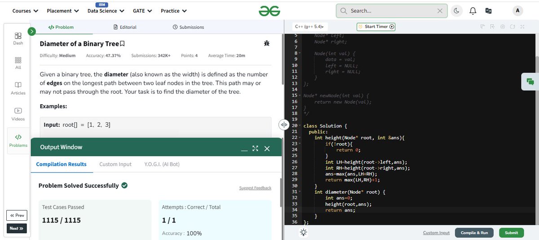
Task: Click the Submit button
Action: 511,232
